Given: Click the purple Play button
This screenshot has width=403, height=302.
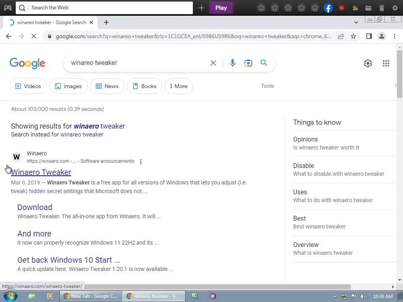Looking at the screenshot, I should click(x=221, y=8).
